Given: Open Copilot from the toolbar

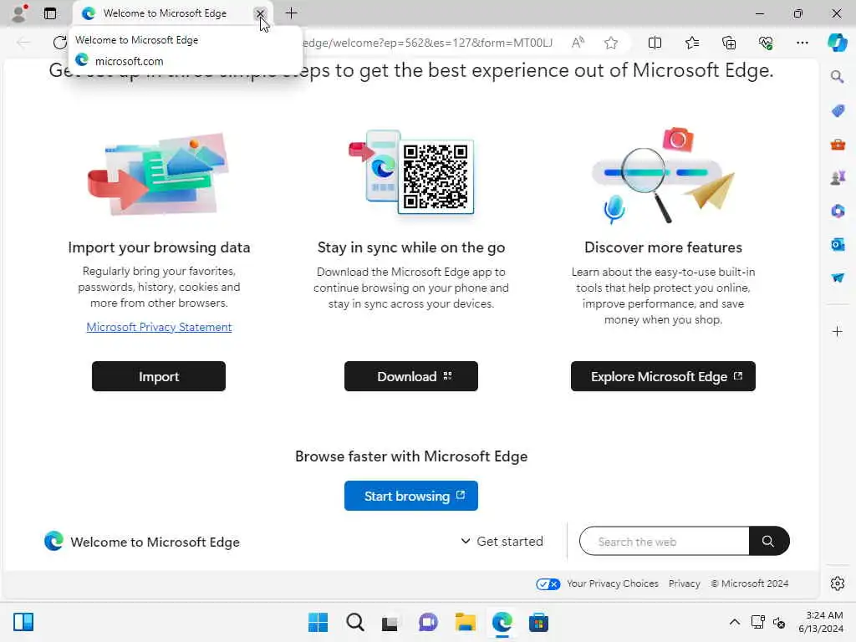Looking at the screenshot, I should point(837,43).
